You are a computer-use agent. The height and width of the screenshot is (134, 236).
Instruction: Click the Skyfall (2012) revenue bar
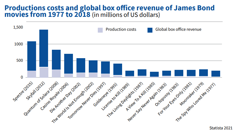pyautogui.click(x=44, y=48)
